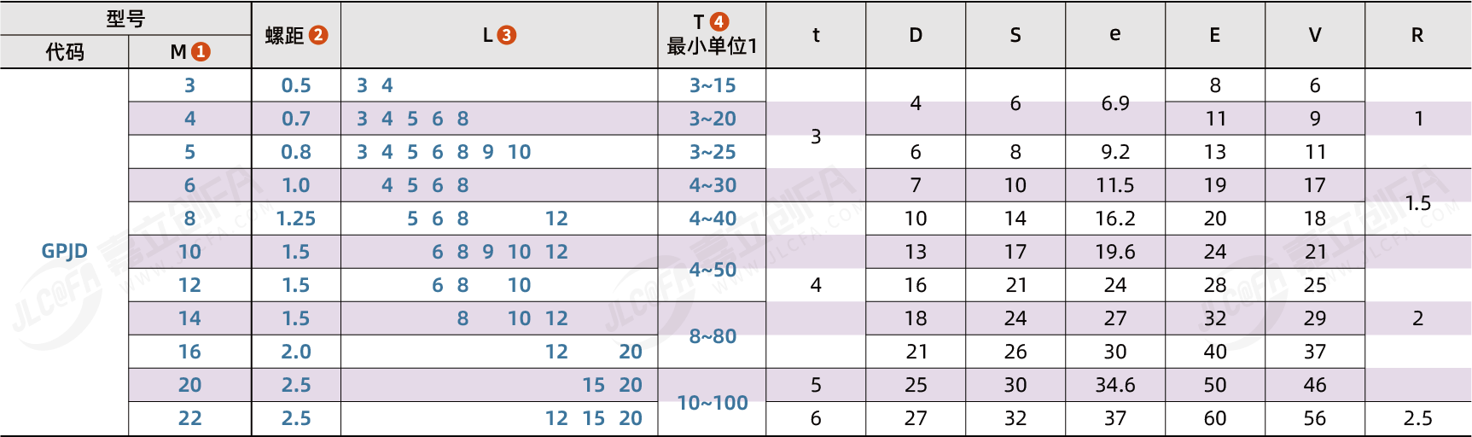Image resolution: width=1472 pixels, height=437 pixels.
Task: Select pitch value 0.7
Action: (x=296, y=119)
